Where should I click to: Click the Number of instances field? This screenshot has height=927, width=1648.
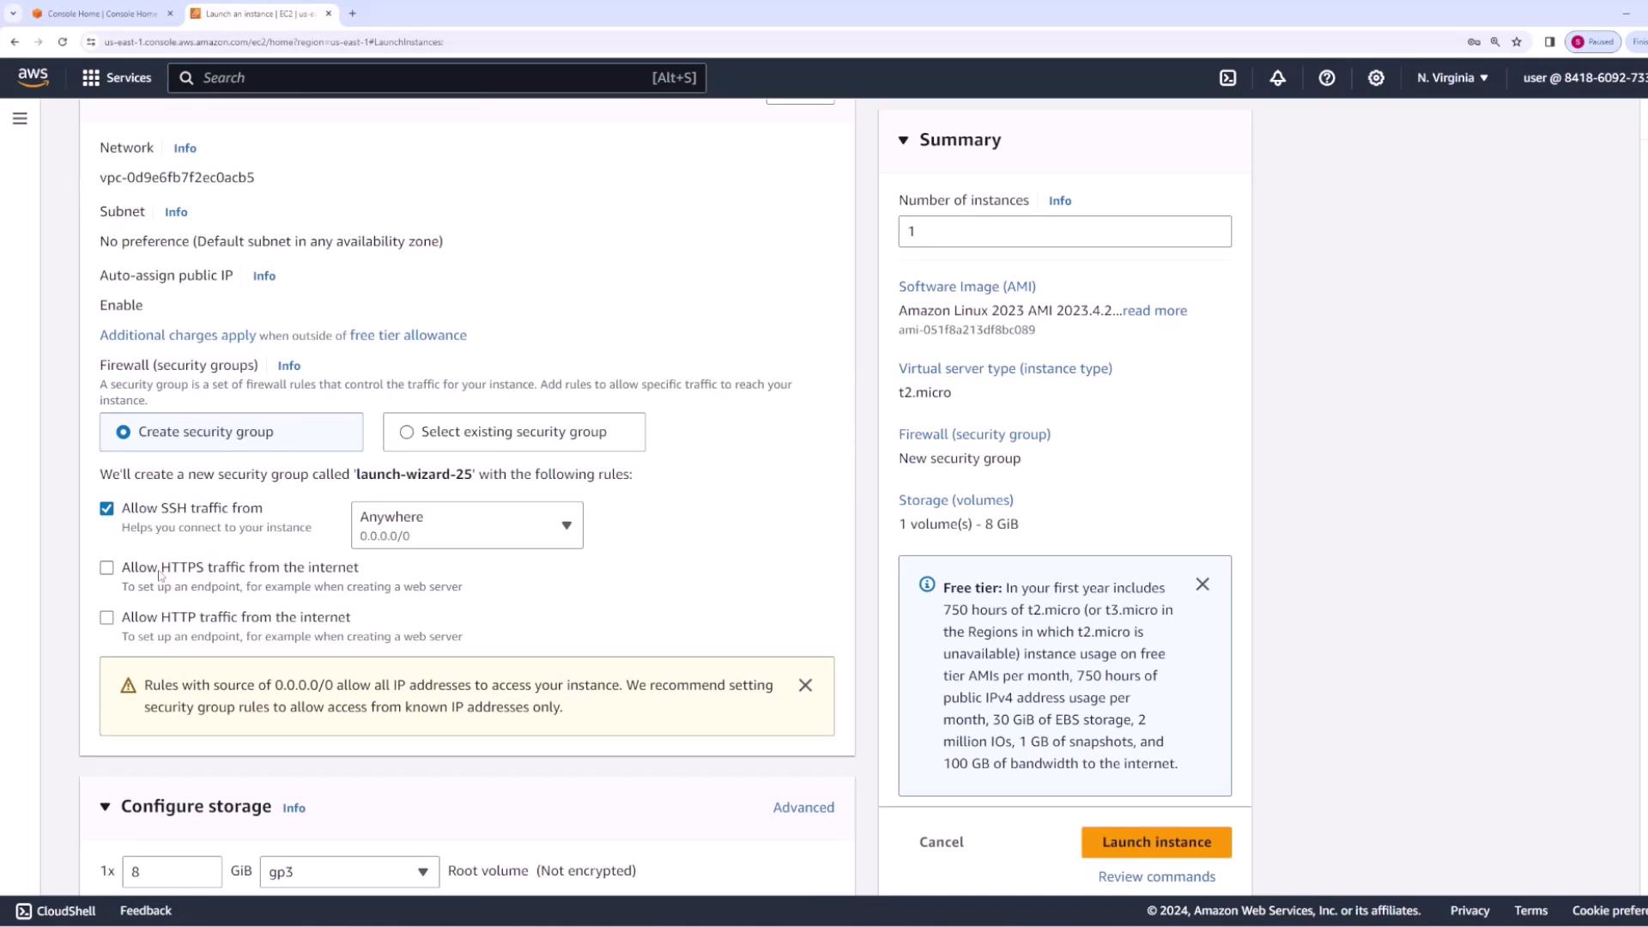(1063, 232)
